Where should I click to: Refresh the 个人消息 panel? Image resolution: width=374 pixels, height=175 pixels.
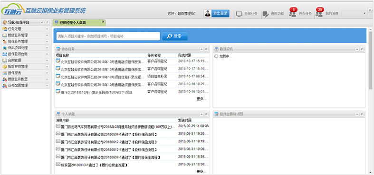click(x=206, y=114)
